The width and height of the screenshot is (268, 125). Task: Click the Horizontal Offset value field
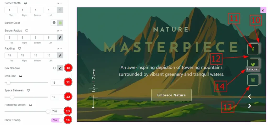[57, 111]
